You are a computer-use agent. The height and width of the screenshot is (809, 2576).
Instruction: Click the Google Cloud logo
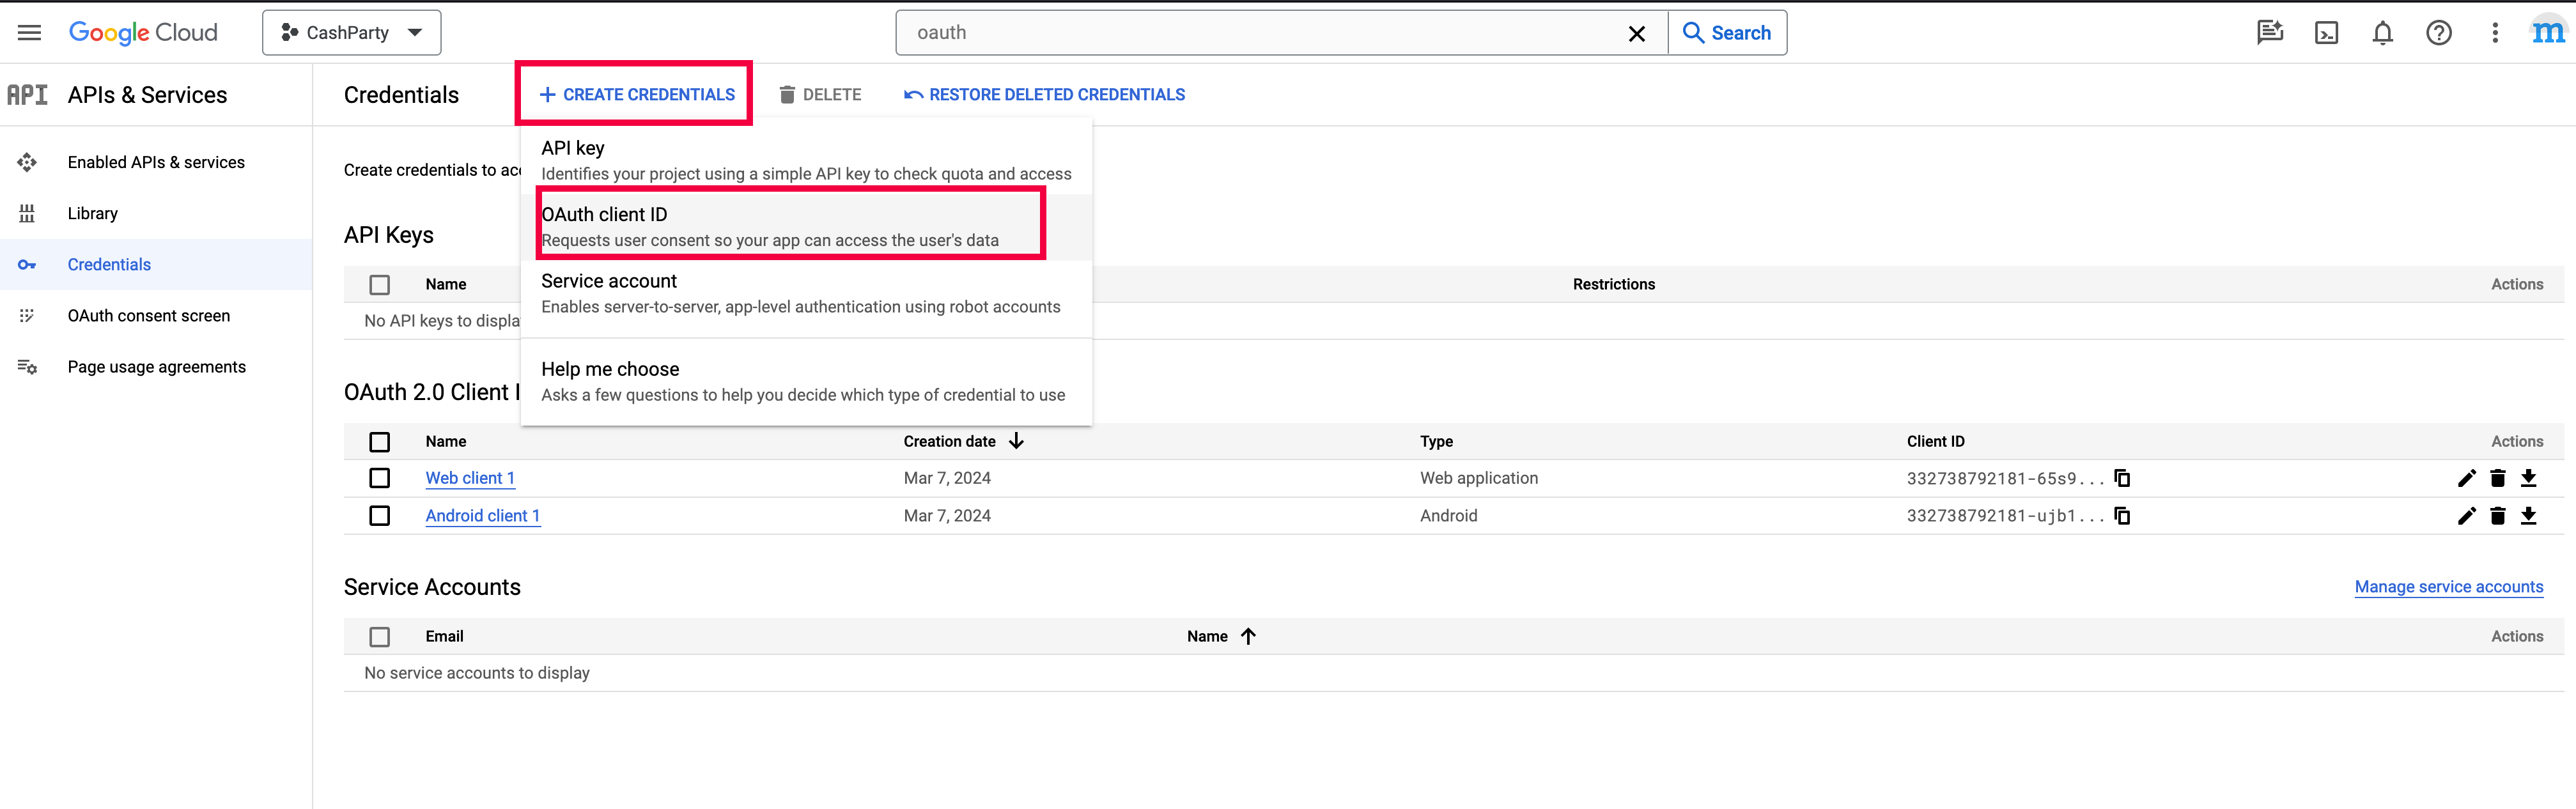143,33
